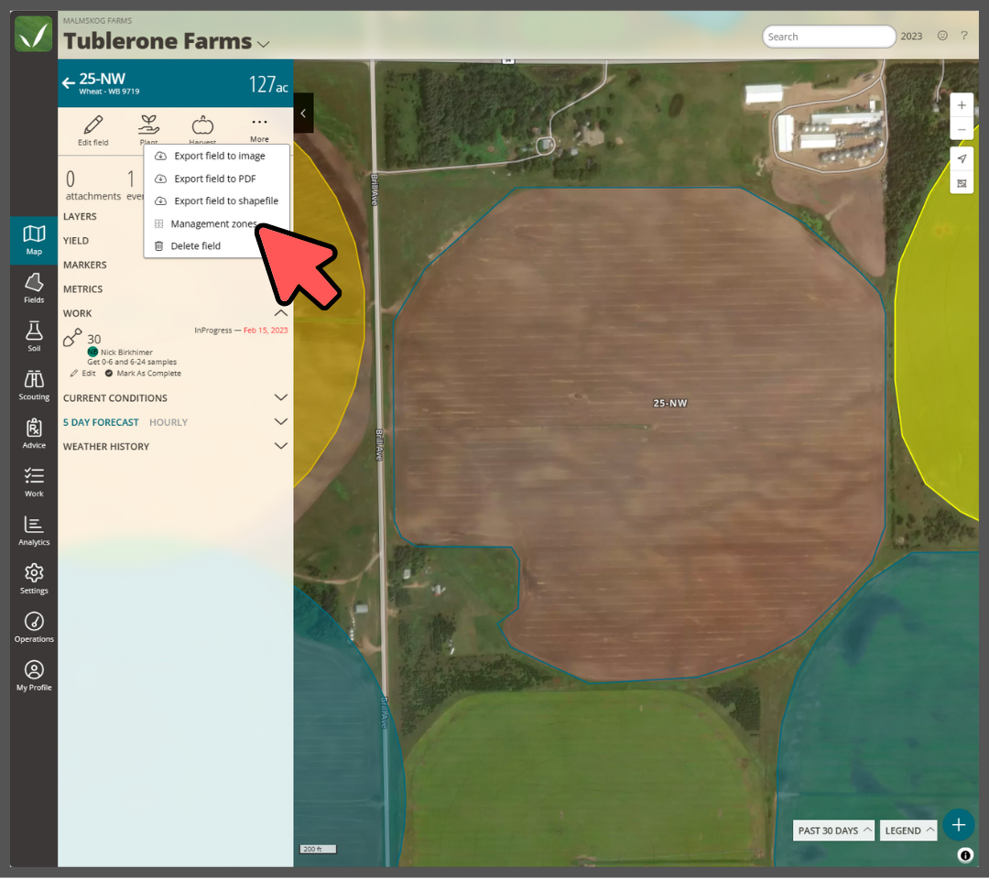This screenshot has height=879, width=989.
Task: Click the 0 attachments counter
Action: click(92, 185)
